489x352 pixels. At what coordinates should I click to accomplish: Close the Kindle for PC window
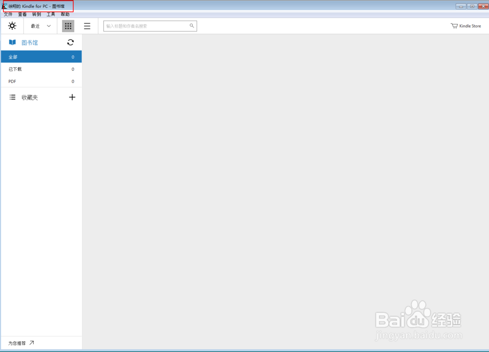[484, 6]
